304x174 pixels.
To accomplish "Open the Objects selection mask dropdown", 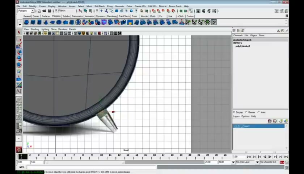I will (66, 11).
